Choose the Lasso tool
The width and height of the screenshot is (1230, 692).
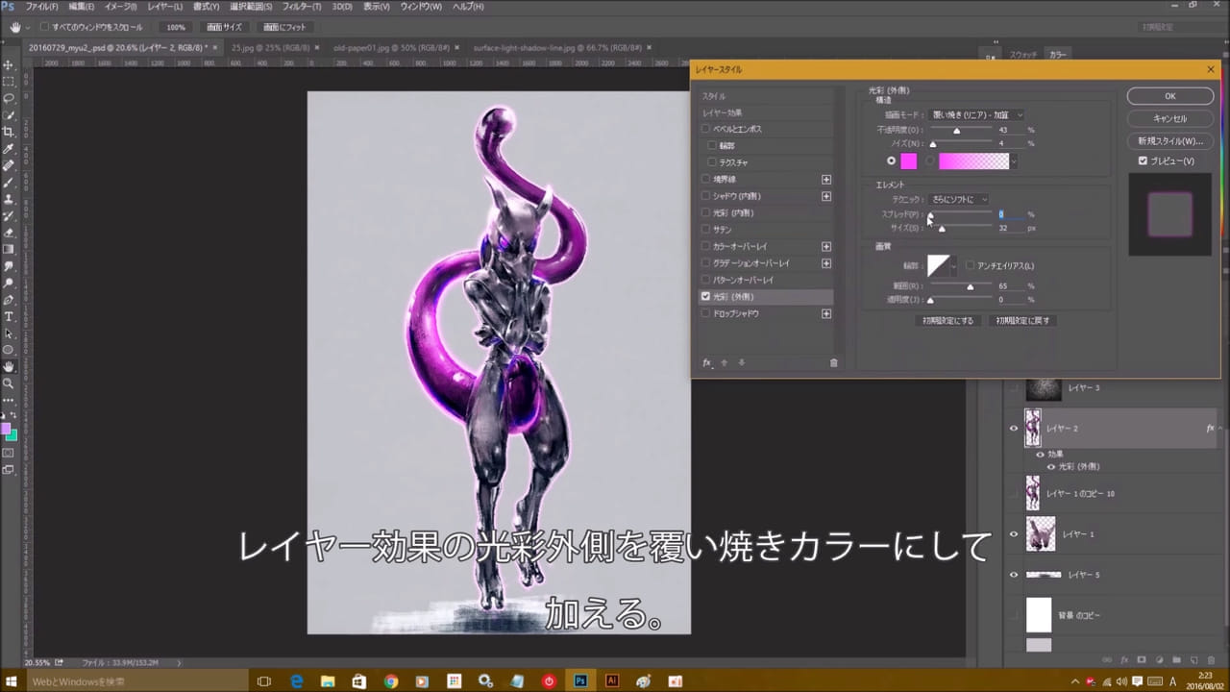point(9,98)
